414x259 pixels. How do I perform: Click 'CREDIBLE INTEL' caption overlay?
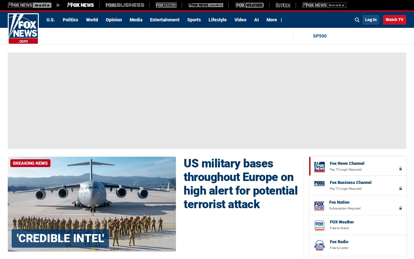tap(60, 238)
